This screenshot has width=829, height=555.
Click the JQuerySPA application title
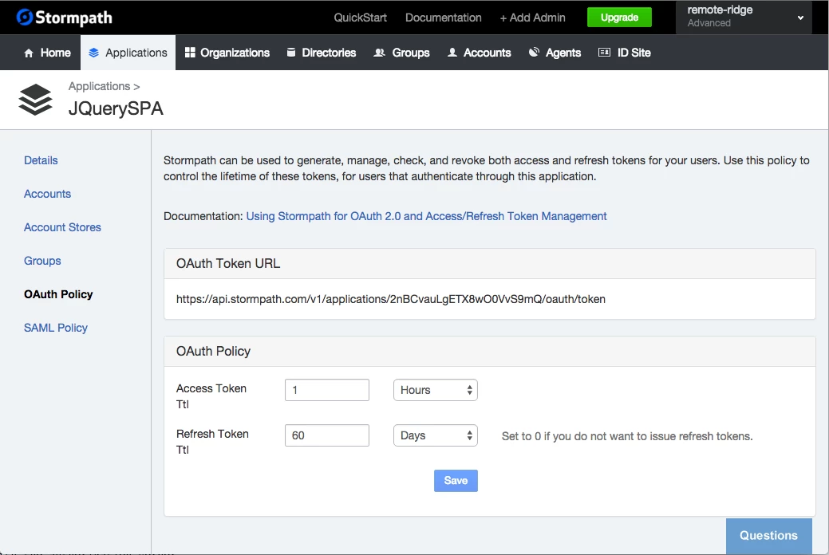pyautogui.click(x=116, y=108)
